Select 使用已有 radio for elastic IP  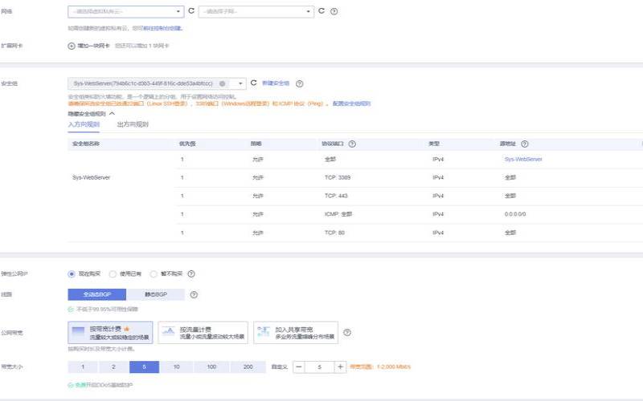point(113,273)
